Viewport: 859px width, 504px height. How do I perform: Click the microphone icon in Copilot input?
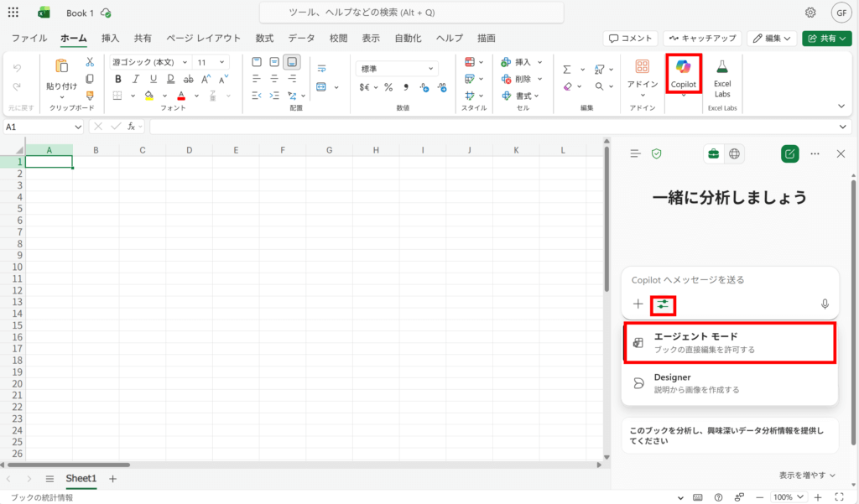825,304
